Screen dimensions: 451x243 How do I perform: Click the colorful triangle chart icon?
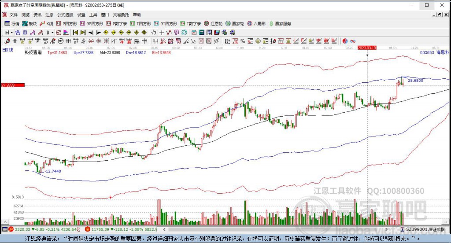point(66,33)
